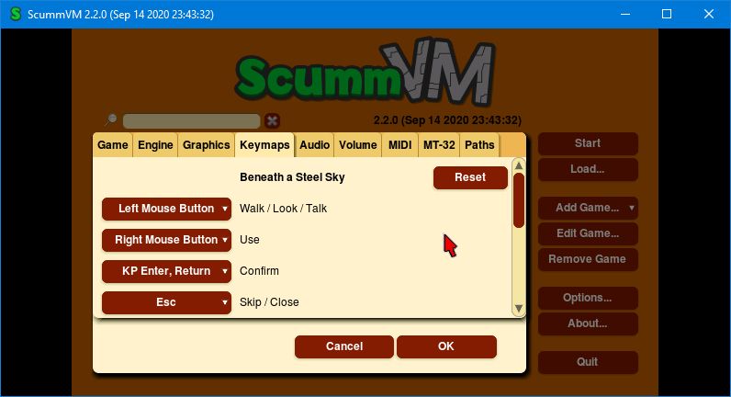
Task: Open the launcher Options... button
Action: 588,298
